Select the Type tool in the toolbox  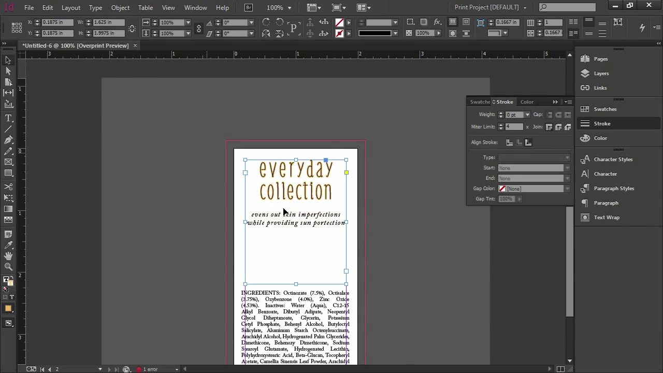[8, 118]
